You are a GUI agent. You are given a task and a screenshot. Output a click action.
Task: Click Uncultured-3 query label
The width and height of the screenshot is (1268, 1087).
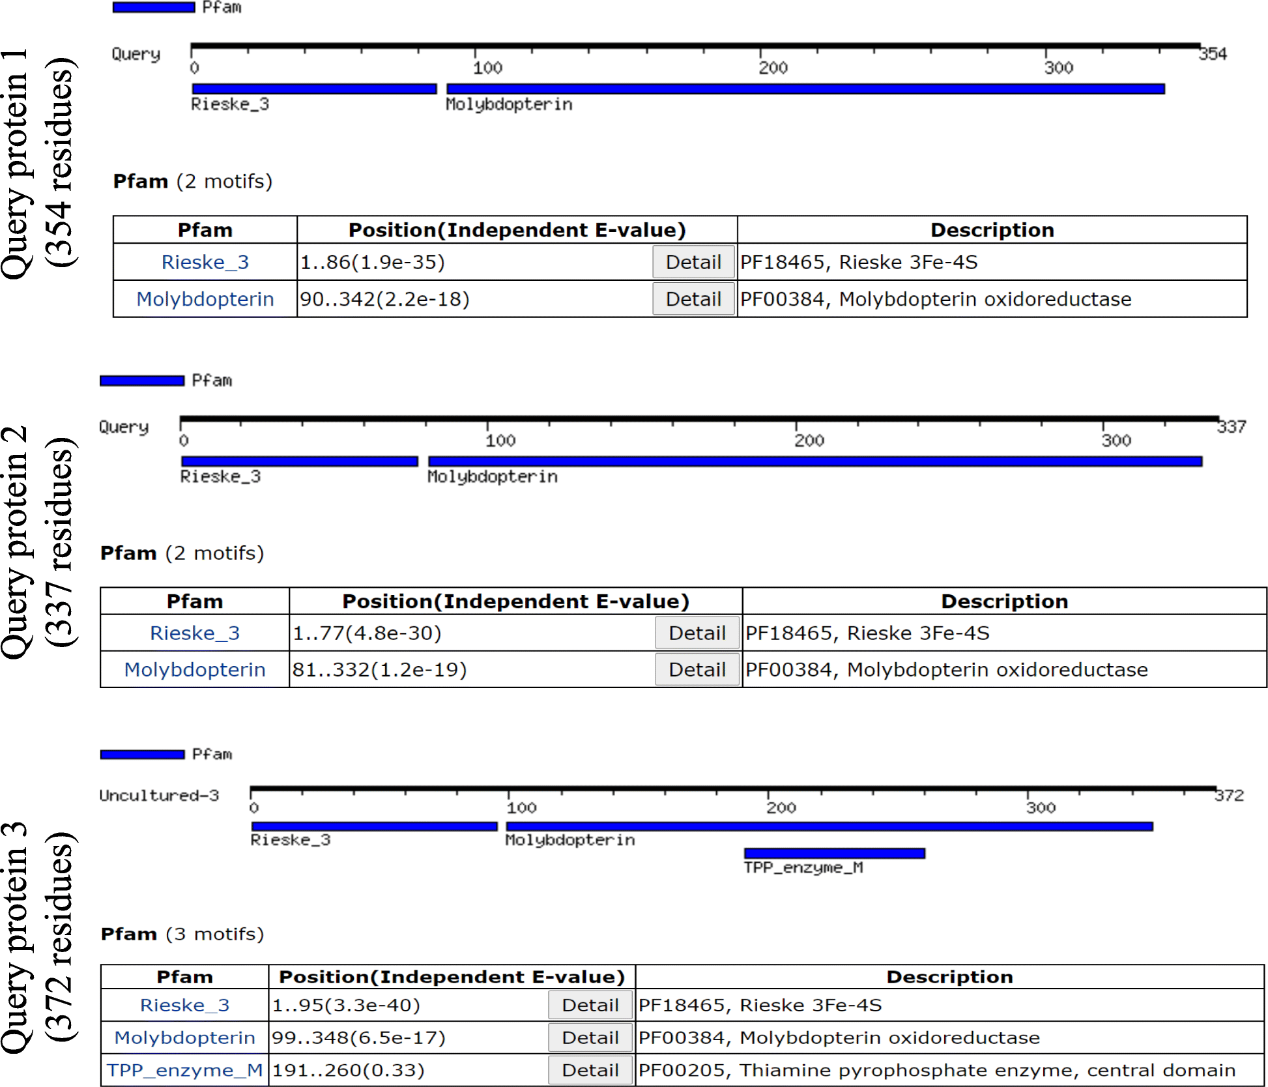pyautogui.click(x=159, y=795)
